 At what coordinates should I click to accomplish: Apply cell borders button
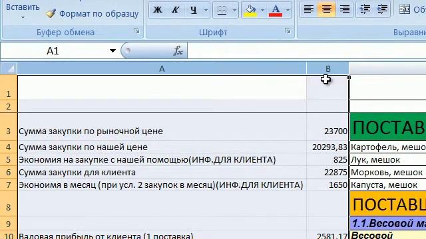[x=222, y=10]
